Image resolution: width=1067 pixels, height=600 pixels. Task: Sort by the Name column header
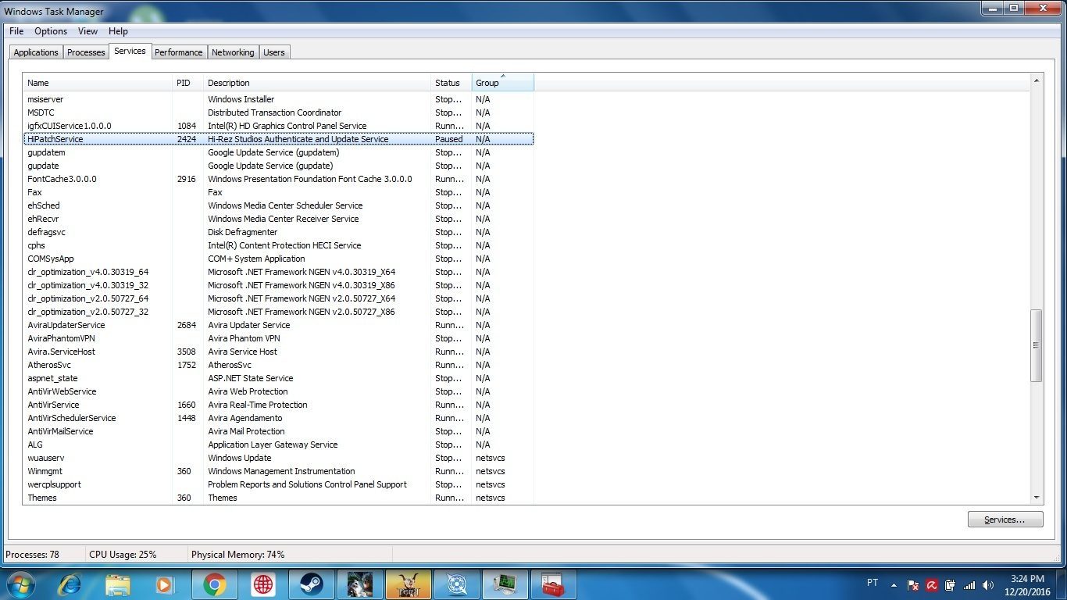coord(98,83)
